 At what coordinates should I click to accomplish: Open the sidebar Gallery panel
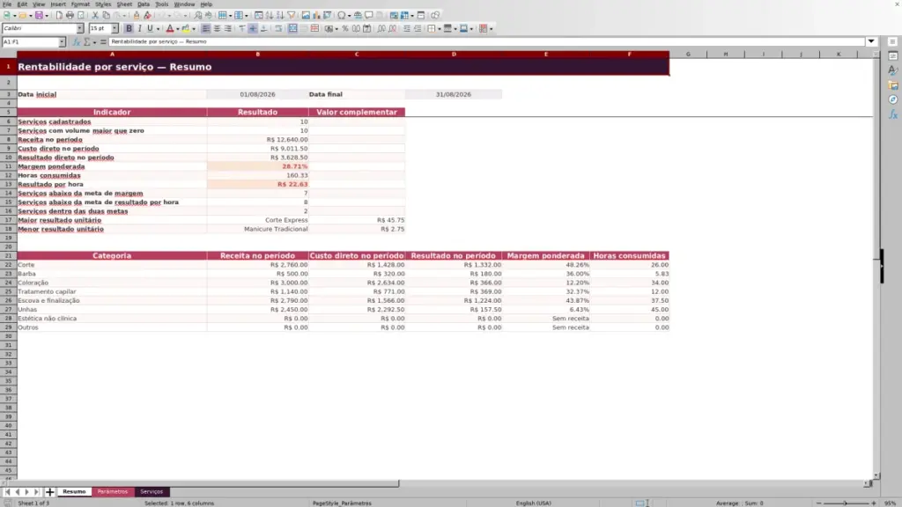tap(893, 85)
